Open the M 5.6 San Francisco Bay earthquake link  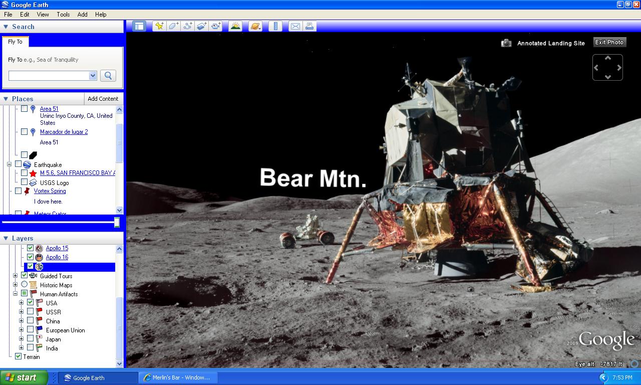[x=78, y=173]
